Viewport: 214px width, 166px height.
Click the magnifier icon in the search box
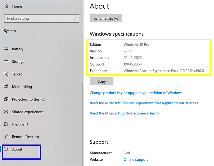pos(76,18)
